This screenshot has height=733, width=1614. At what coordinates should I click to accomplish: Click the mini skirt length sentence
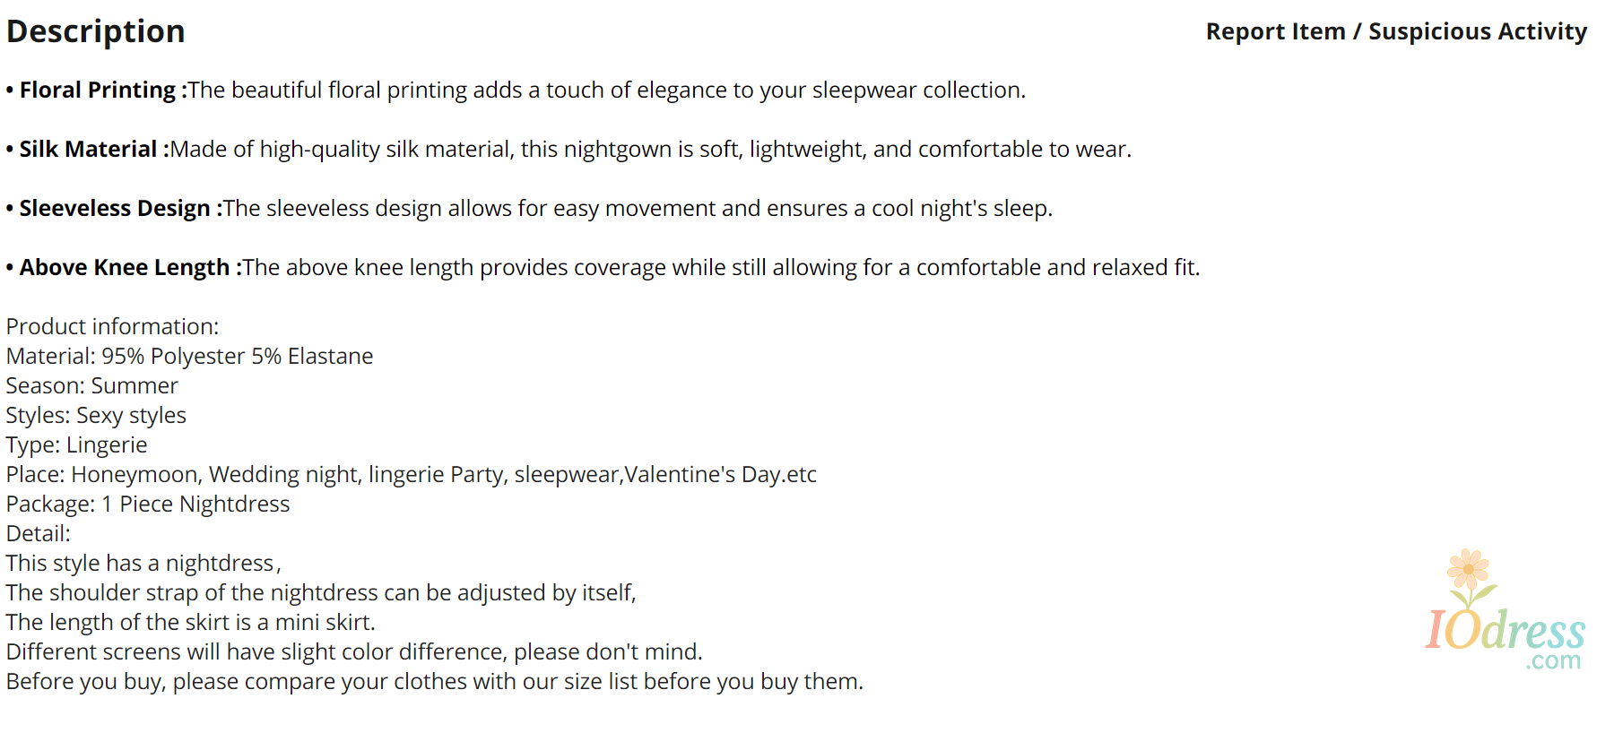(x=191, y=622)
